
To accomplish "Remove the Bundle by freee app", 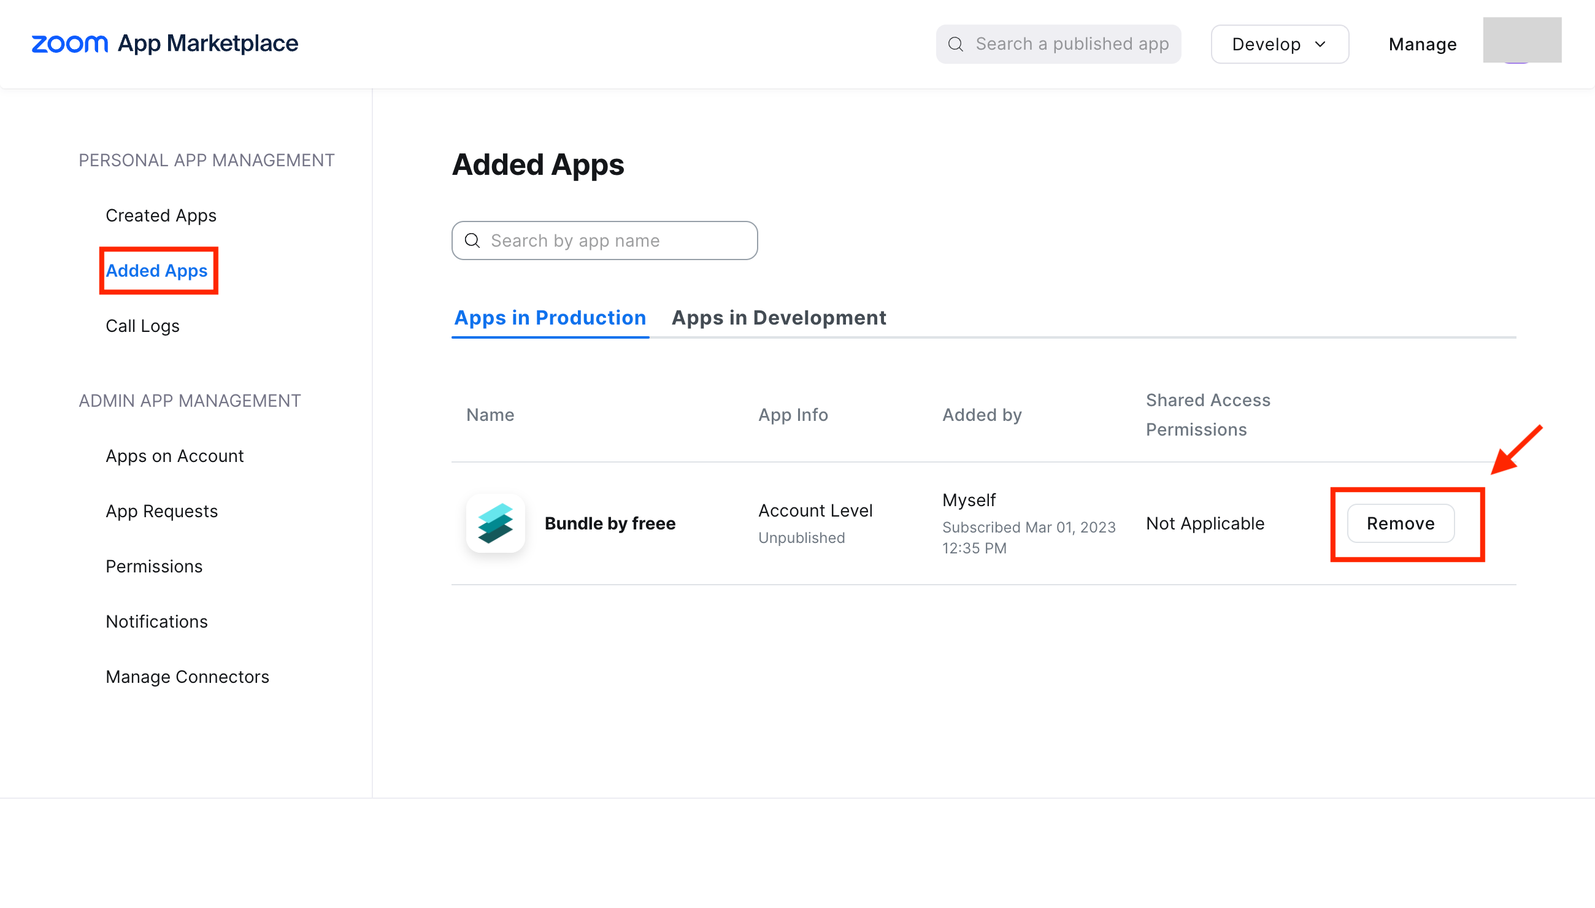I will (1401, 524).
